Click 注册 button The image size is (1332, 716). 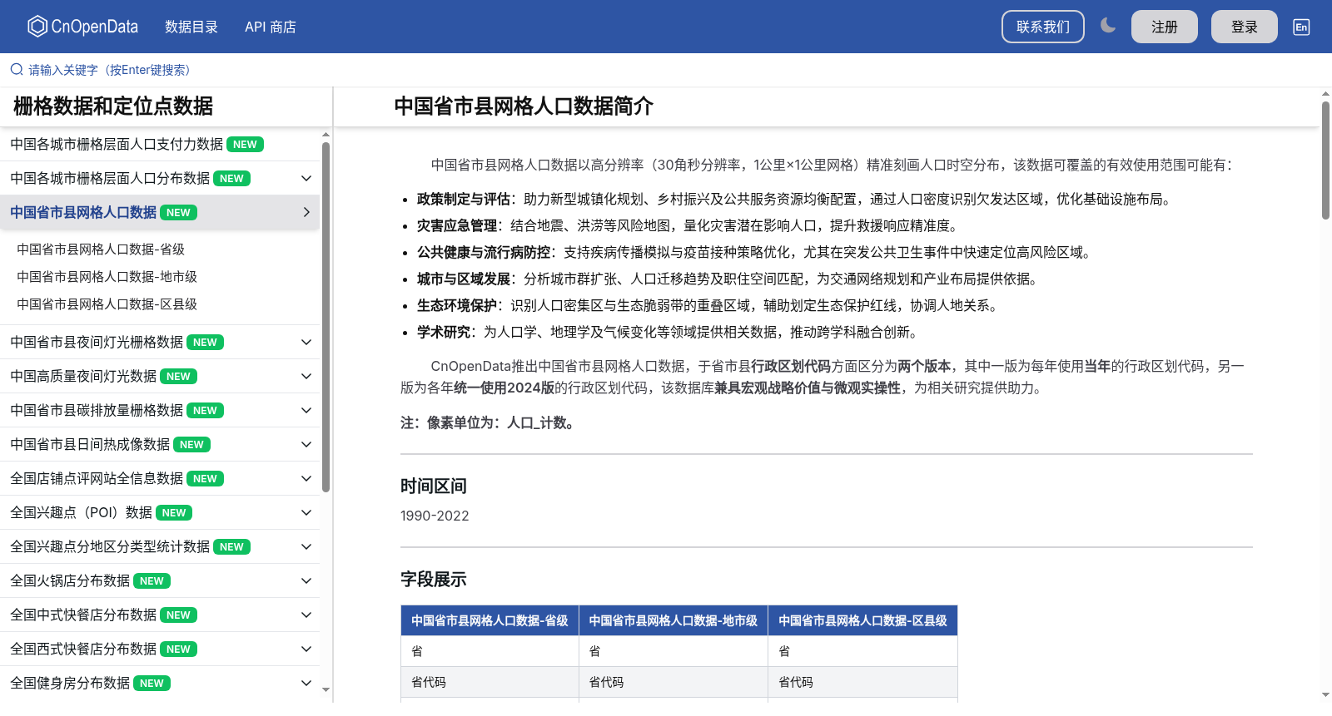(1165, 27)
